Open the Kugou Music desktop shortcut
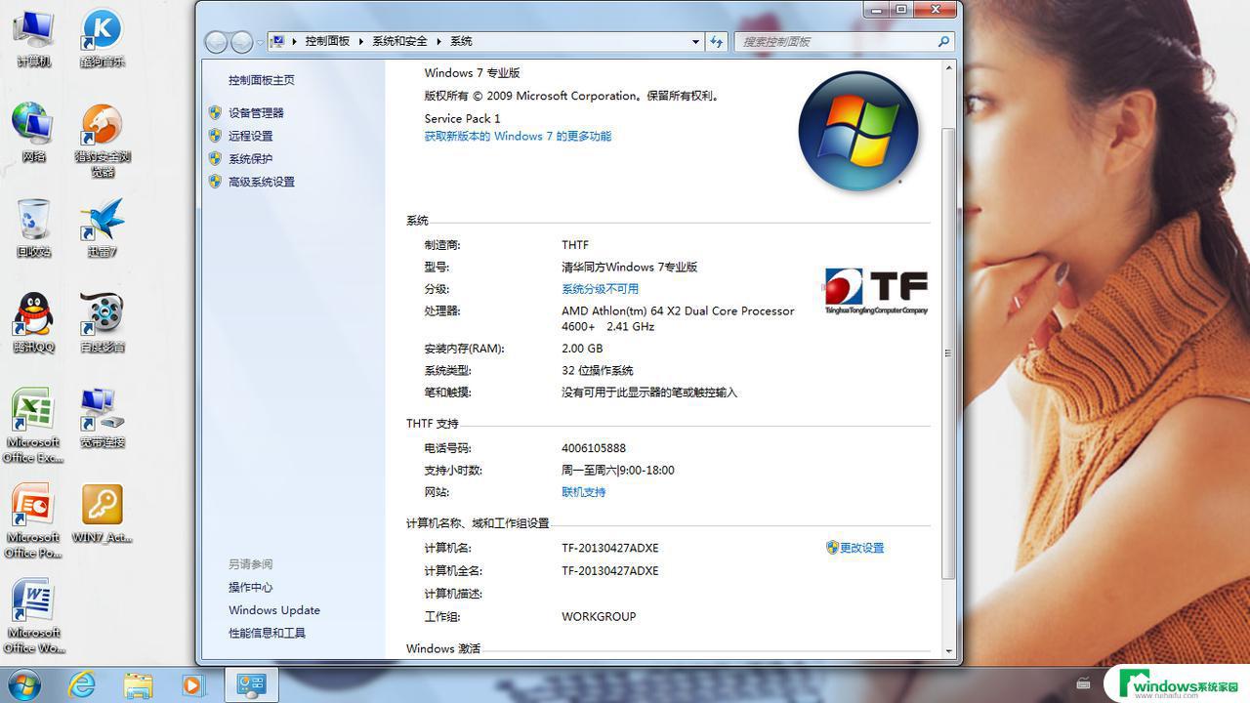This screenshot has width=1250, height=703. [102, 39]
